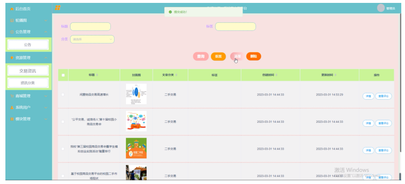The image size is (405, 184).
Task: Click the 封面图 column header
Action: 136,75
